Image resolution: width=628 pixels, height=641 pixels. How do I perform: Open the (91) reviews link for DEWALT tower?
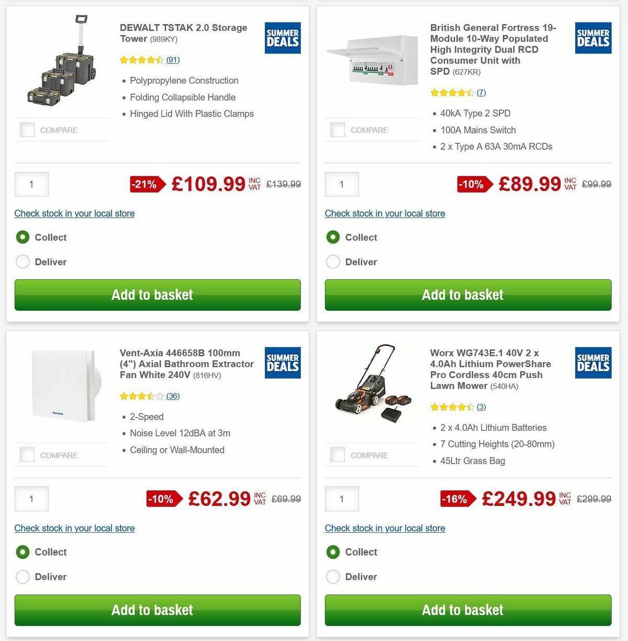pos(173,60)
